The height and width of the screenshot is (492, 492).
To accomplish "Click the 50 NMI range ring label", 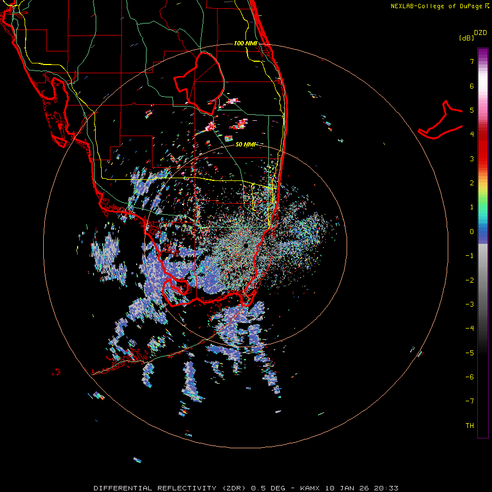I will pyautogui.click(x=245, y=144).
